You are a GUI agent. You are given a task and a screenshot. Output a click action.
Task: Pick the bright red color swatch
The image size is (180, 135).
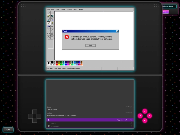pos(57,64)
